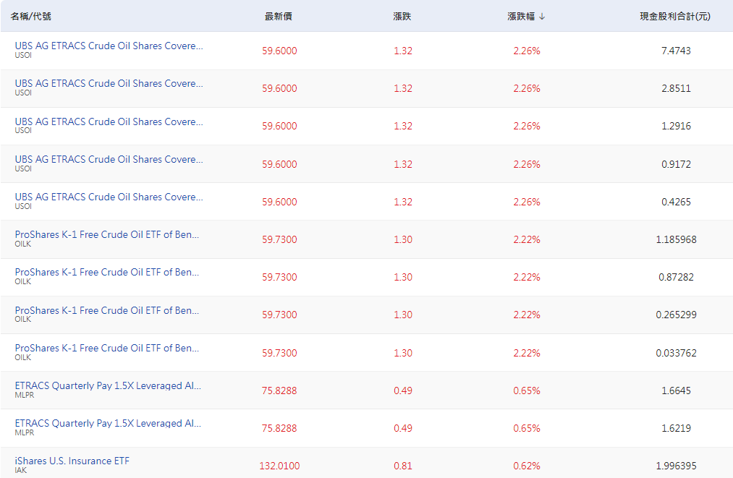
Task: Select the dividend value 0.87282
Action: click(x=676, y=277)
